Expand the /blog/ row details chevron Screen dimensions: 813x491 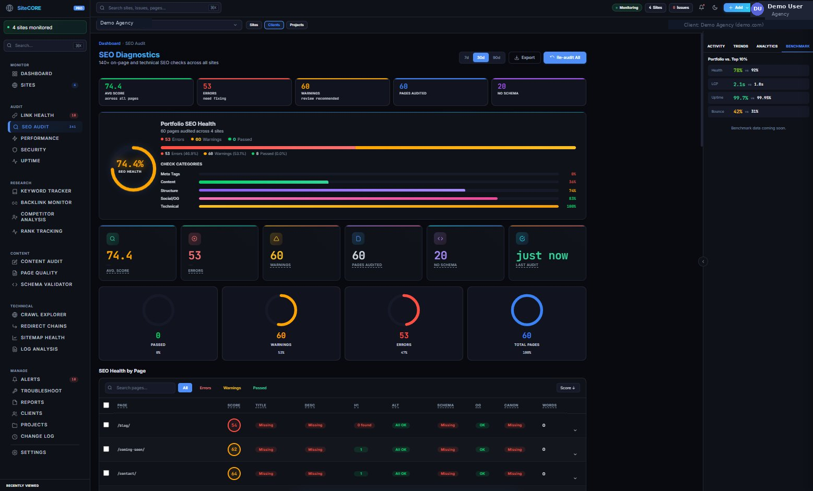tap(575, 430)
